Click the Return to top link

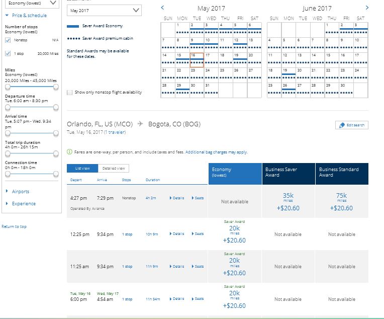click(14, 226)
